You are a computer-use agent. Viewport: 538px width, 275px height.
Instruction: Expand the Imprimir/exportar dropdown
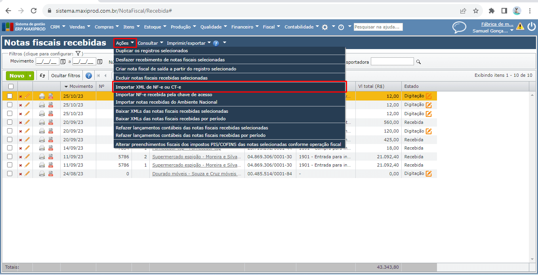189,43
